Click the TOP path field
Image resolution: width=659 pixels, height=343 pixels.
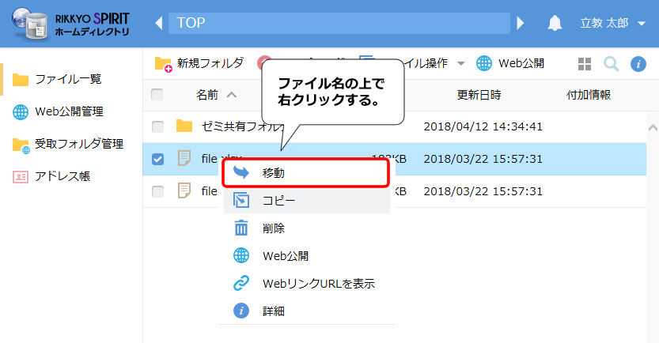tap(339, 23)
